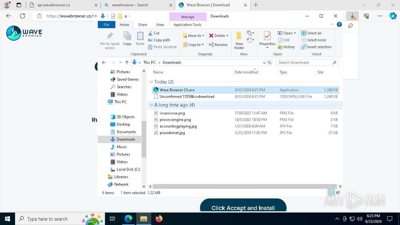Select Wave Browser (1).exe file
Viewport: 400px width, 225px height.
click(x=246, y=90)
